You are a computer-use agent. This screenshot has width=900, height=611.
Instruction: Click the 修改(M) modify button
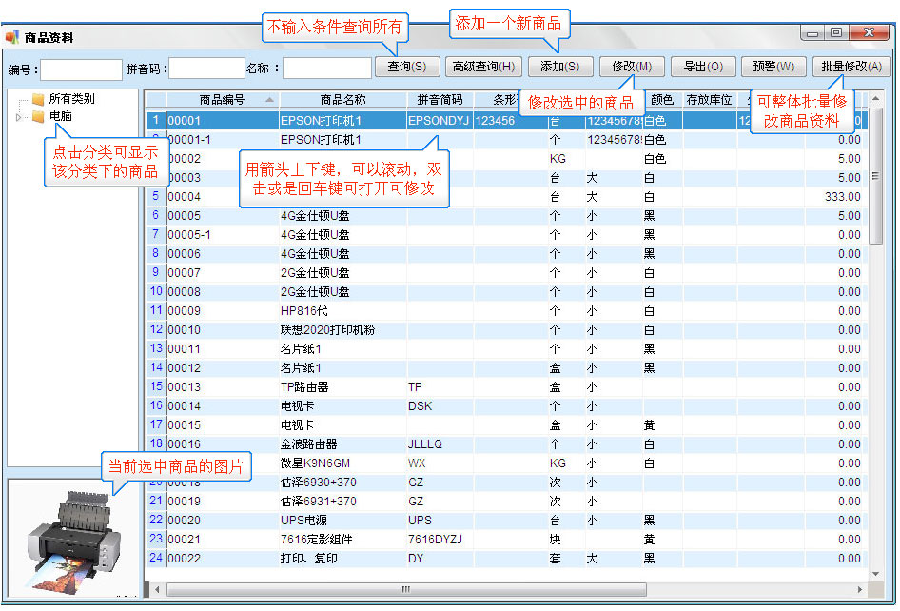tap(632, 67)
